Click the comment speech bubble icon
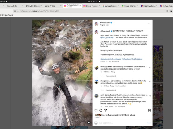 (x=101, y=110)
